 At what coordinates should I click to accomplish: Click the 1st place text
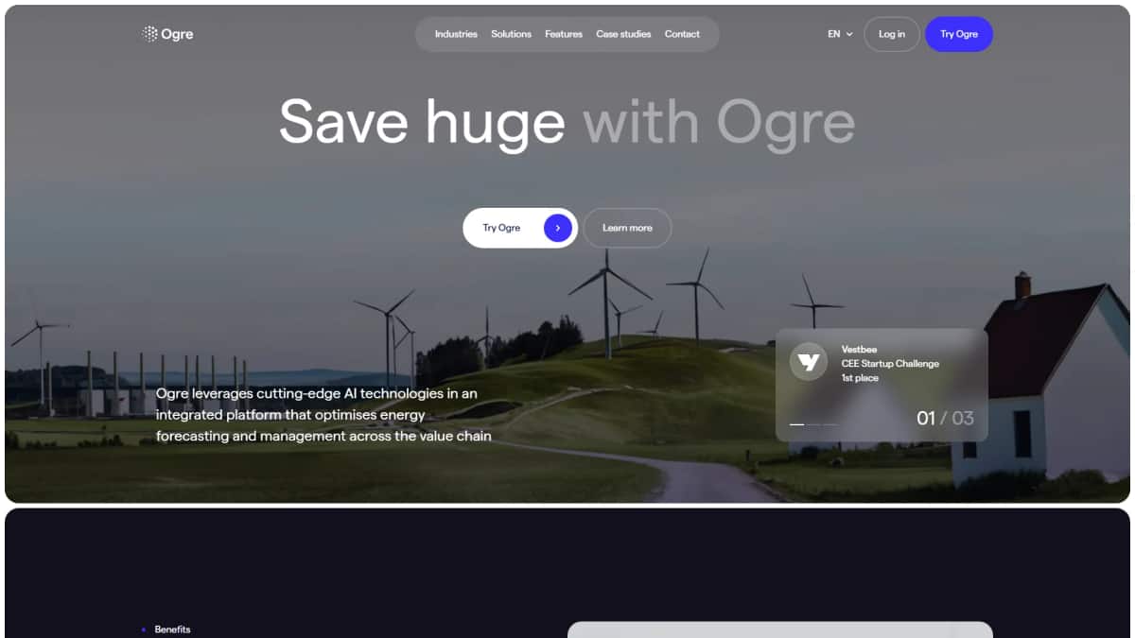[860, 378]
